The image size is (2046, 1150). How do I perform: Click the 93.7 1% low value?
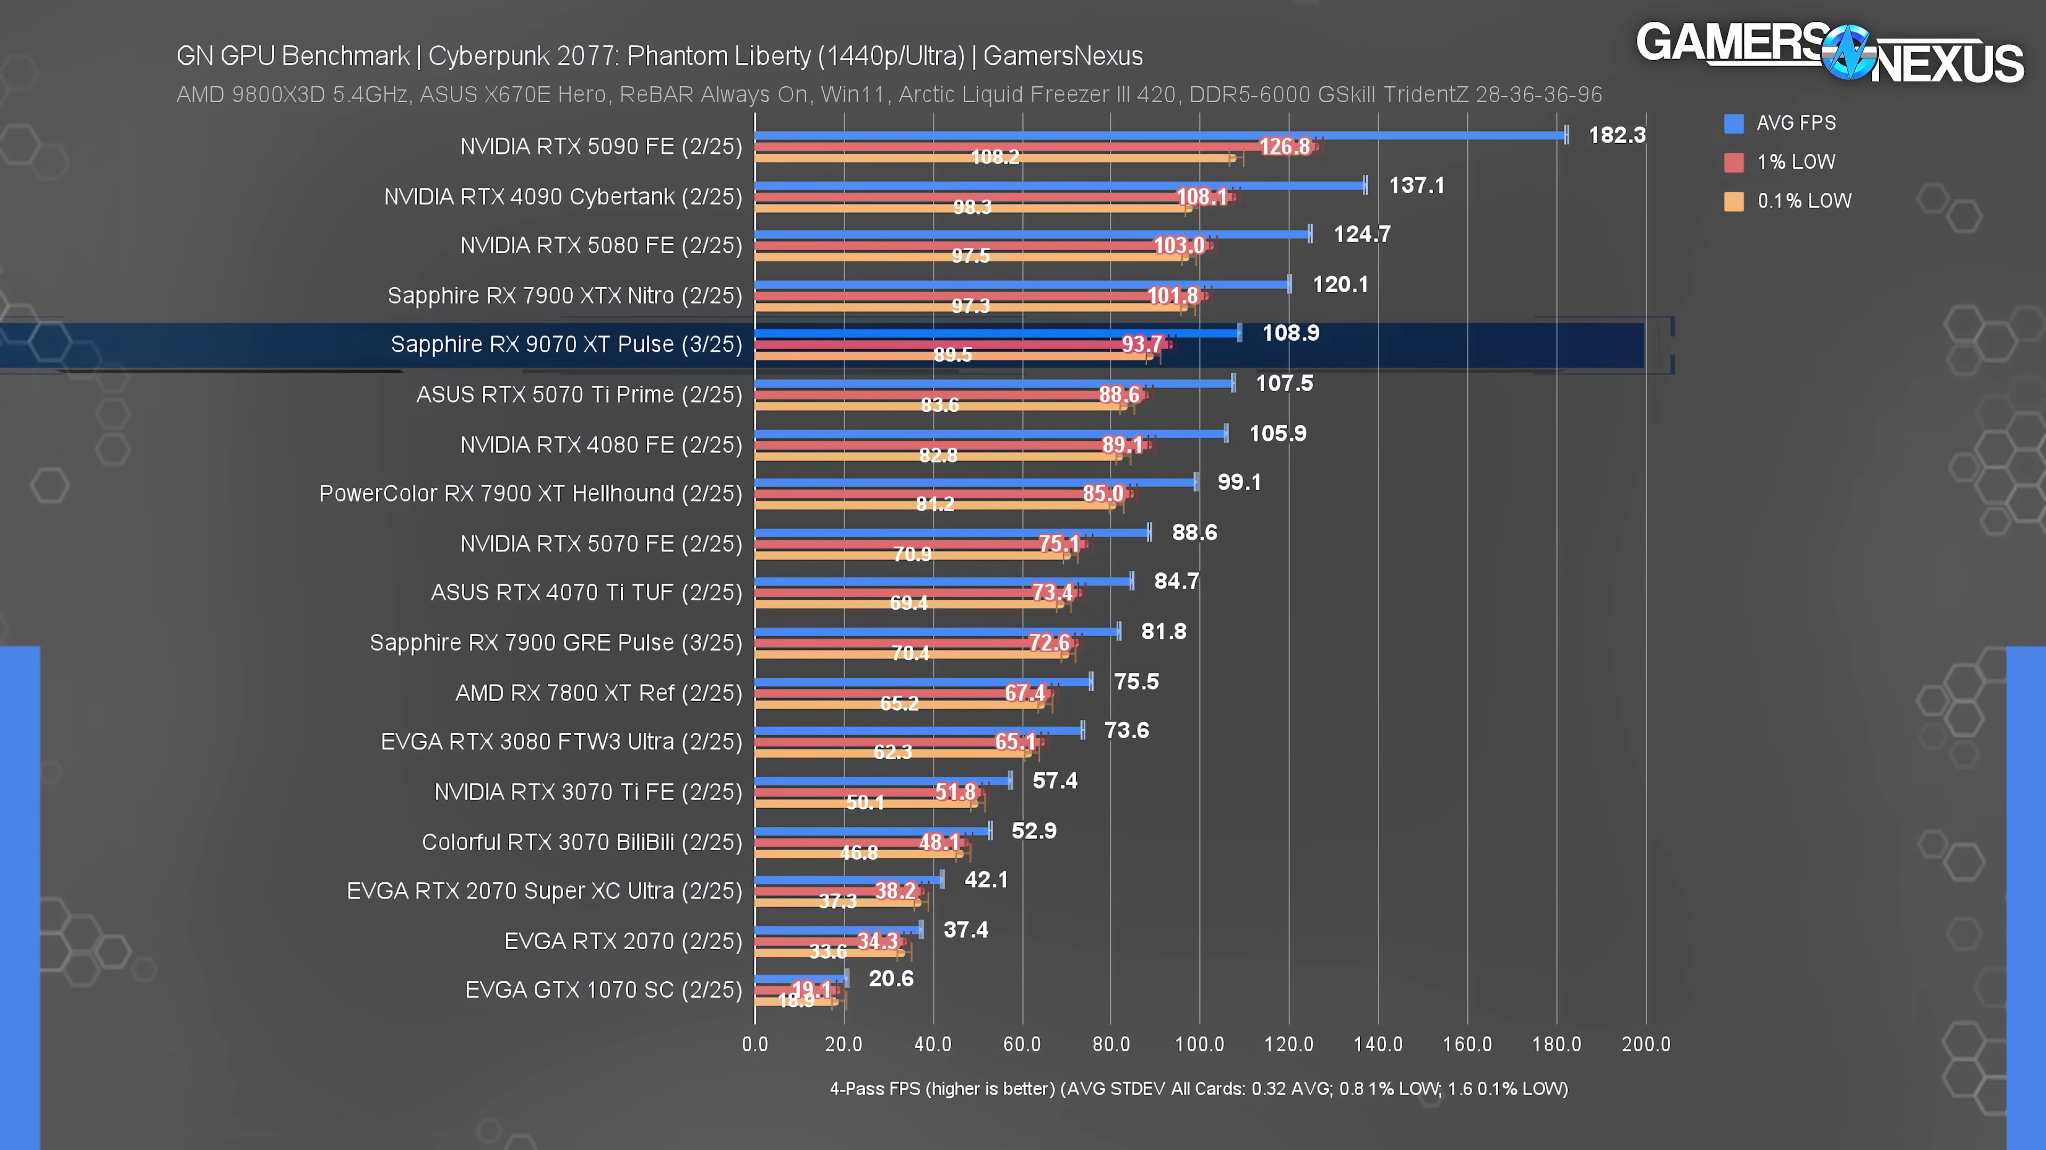(1142, 344)
